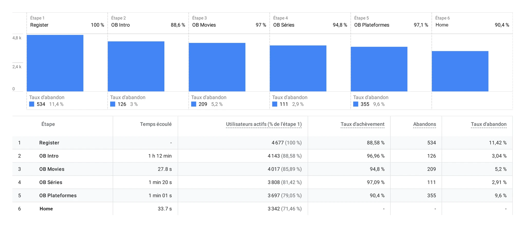
Task: Click the Étape 2 OB Intro header
Action: [148, 22]
